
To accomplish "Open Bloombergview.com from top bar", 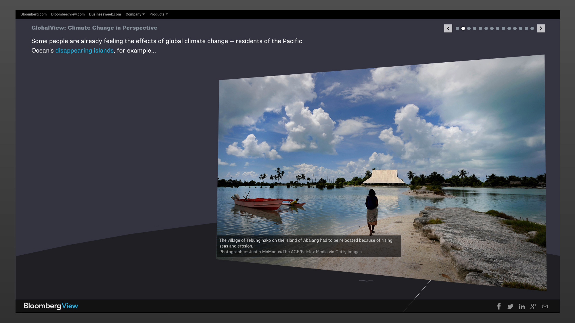I will 68,14.
